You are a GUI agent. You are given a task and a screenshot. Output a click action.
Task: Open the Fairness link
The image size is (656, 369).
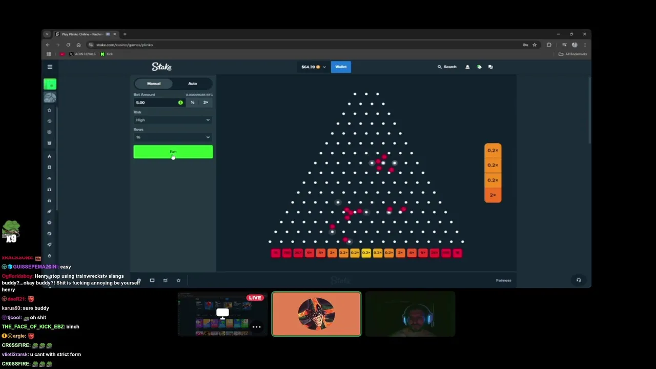[503, 280]
